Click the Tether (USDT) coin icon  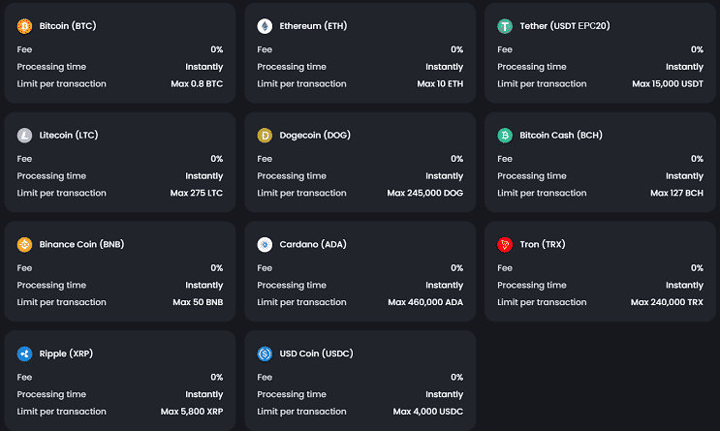click(505, 26)
